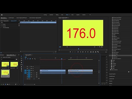The width and height of the screenshot is (132, 99).
Task: Open timeline display settings wrench
Action: coord(35,59)
